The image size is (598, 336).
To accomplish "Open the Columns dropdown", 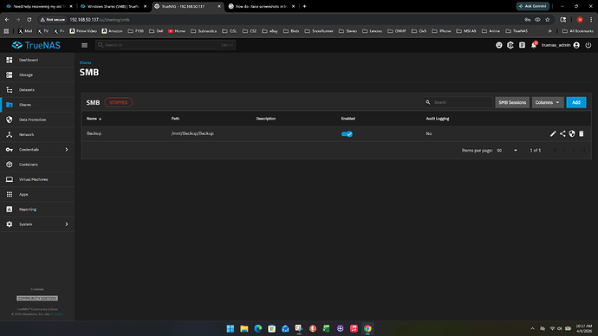I will point(548,102).
